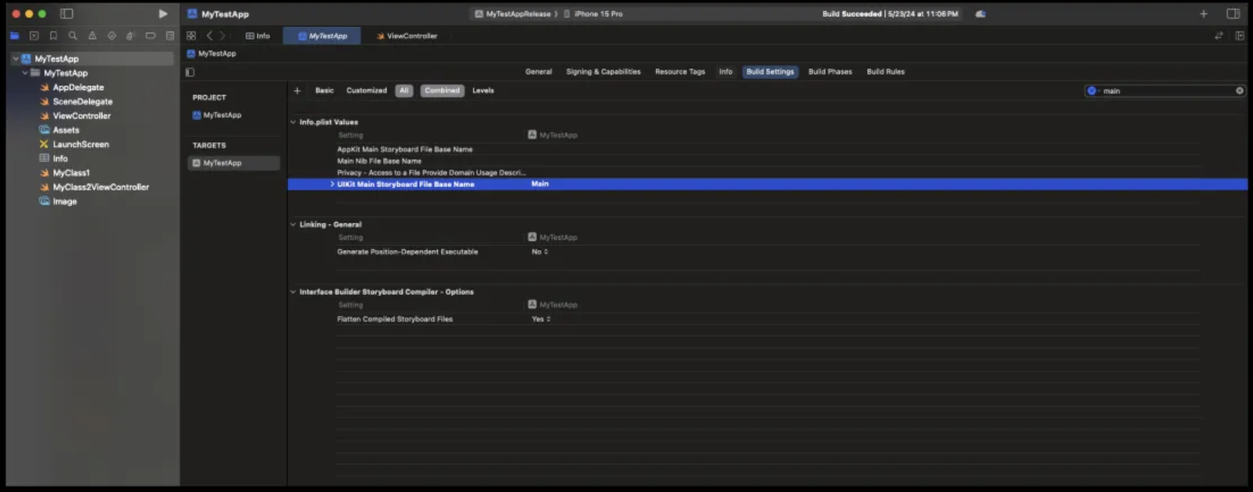Open the Debug navigator icon
The width and height of the screenshot is (1253, 492).
130,35
